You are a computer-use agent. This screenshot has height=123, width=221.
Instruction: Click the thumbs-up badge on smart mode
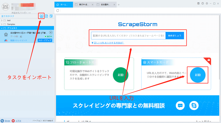(209, 60)
